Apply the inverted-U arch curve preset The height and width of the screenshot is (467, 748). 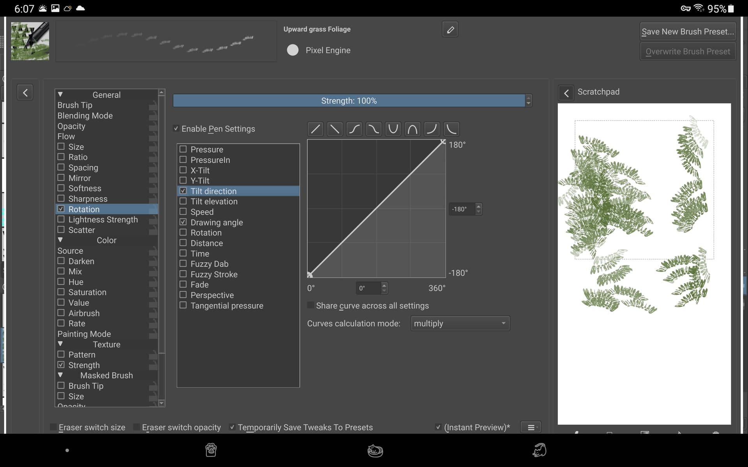tap(413, 129)
